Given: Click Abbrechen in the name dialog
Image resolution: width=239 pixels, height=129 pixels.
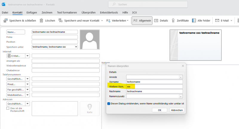Looking at the screenshot, I should coord(177,110).
